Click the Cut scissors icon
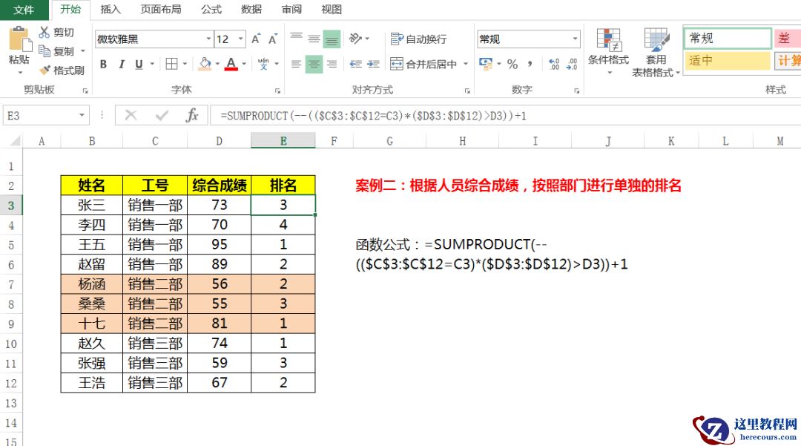This screenshot has width=801, height=446. point(44,32)
